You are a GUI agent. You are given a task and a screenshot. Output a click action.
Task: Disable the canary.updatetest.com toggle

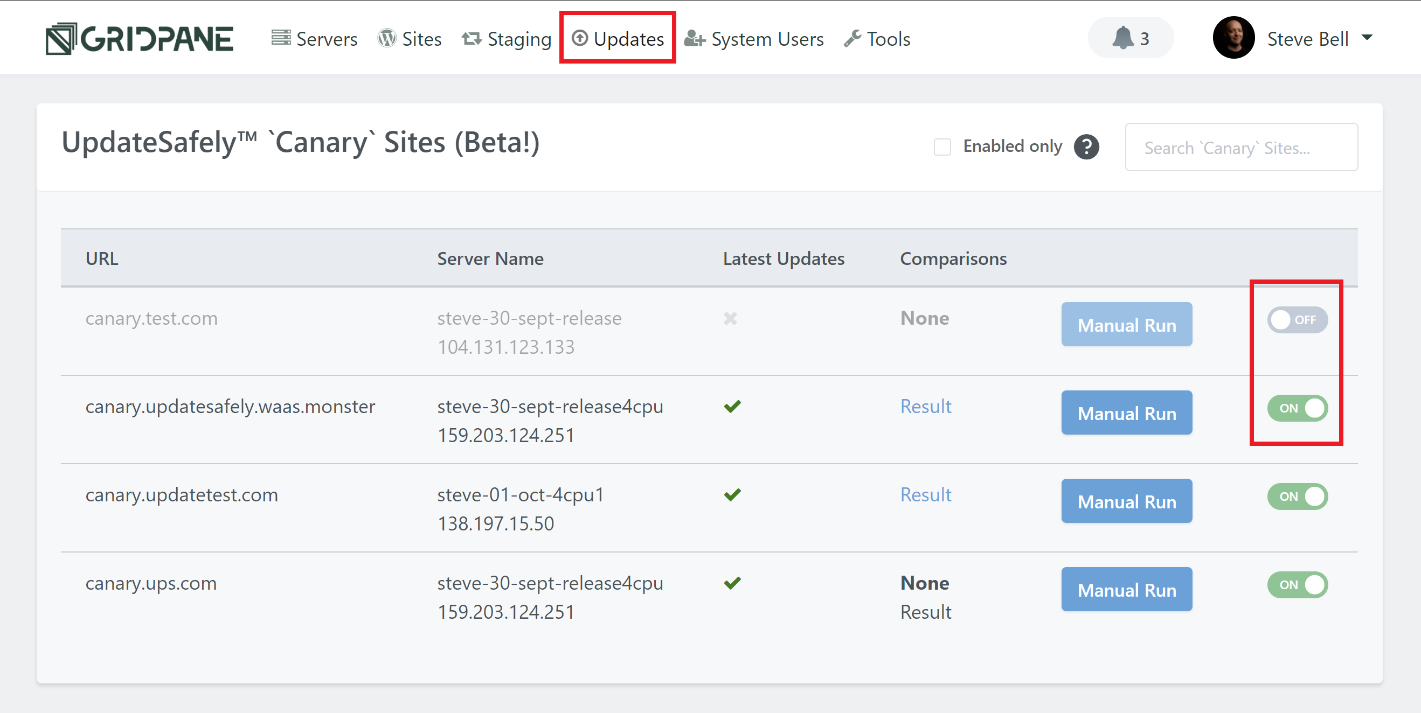(x=1297, y=497)
